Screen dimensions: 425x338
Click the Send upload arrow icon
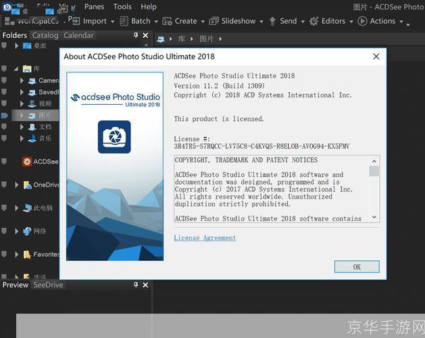[x=273, y=21]
